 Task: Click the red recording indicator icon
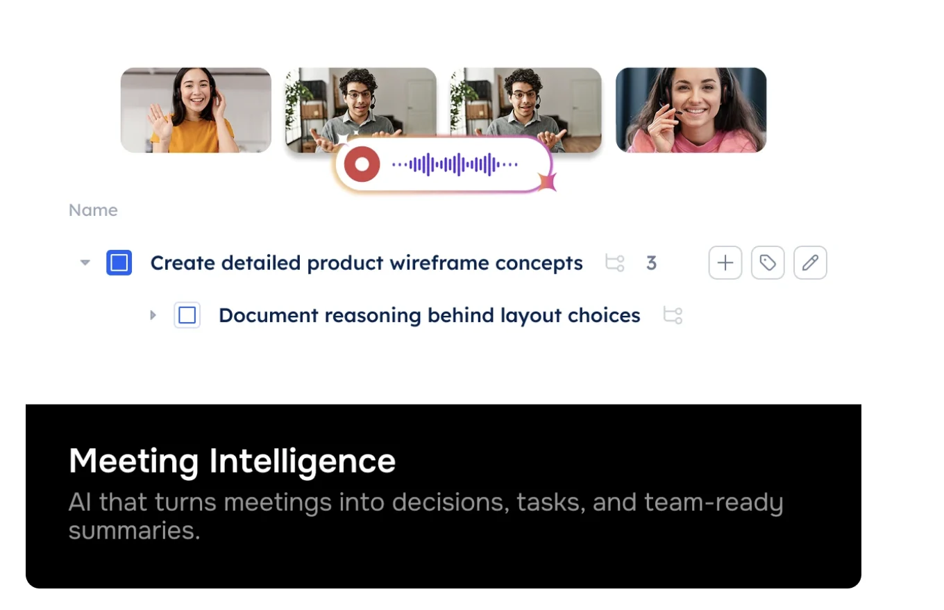361,164
